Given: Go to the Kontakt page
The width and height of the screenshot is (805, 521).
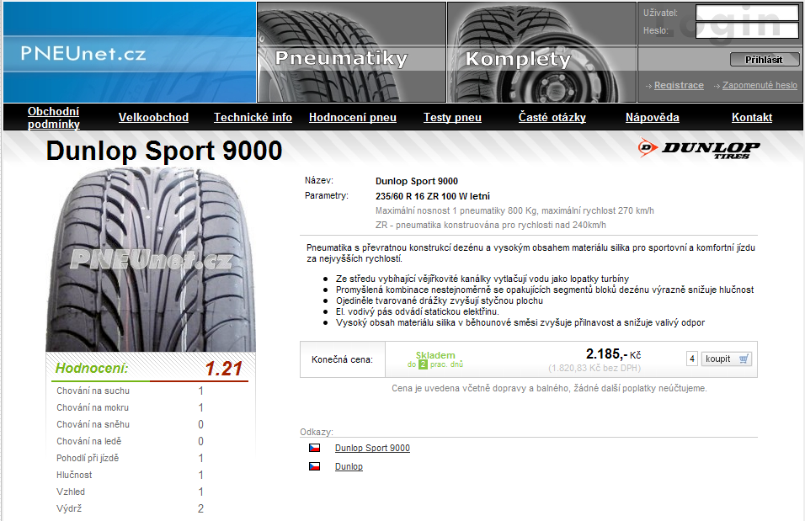Looking at the screenshot, I should pos(752,118).
